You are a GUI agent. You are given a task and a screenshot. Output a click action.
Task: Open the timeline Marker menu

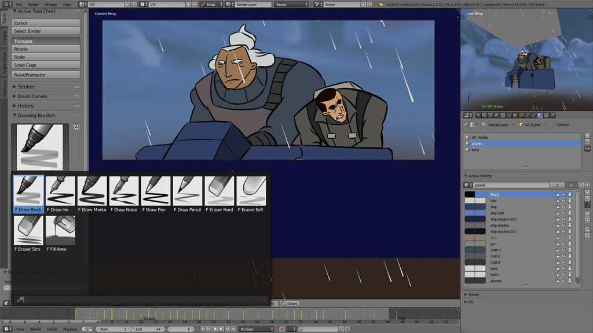(x=35, y=329)
